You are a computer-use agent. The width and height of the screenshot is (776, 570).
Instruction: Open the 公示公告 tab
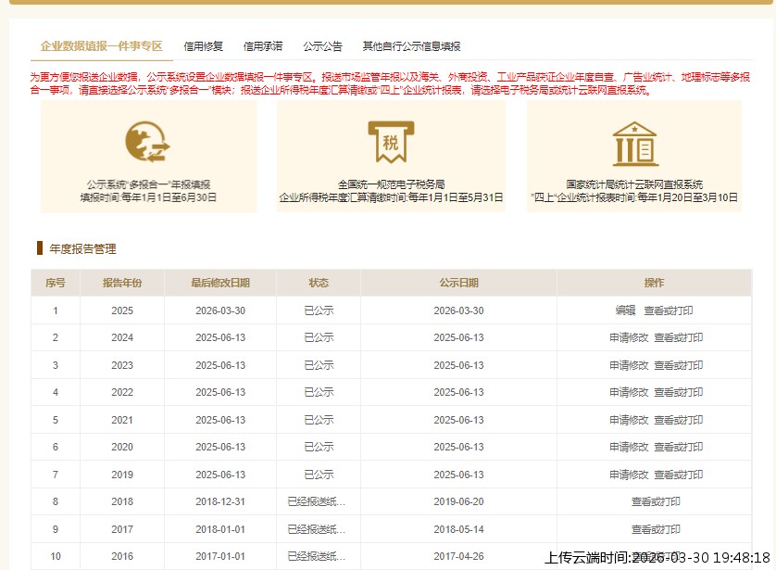point(322,45)
